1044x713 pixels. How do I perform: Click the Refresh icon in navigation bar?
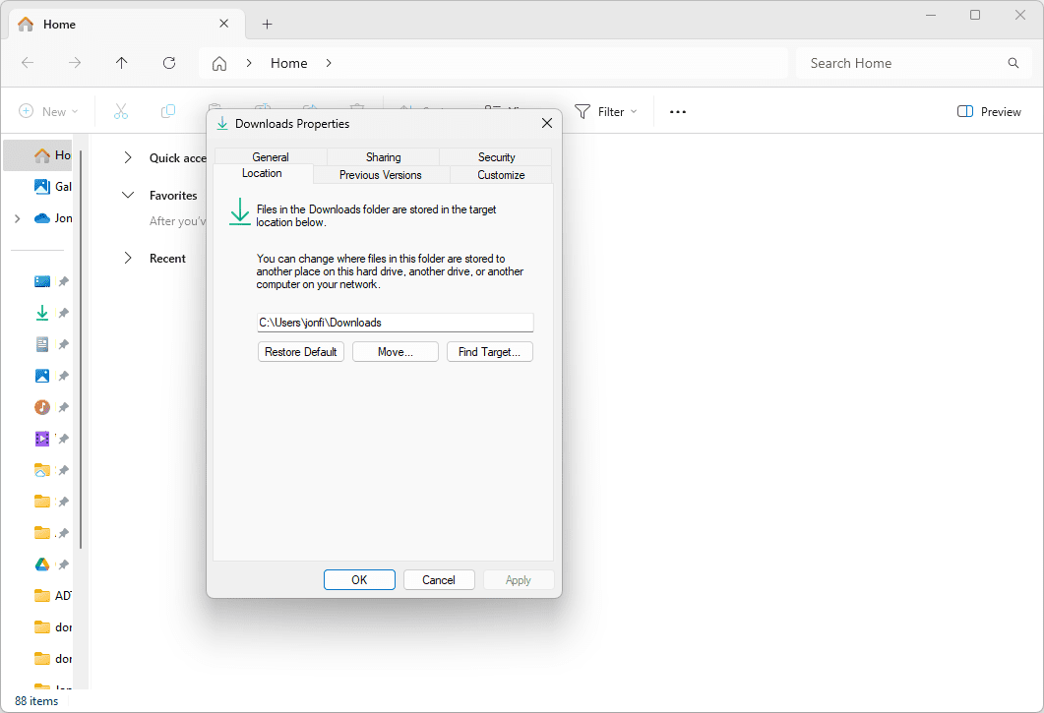[x=169, y=63]
